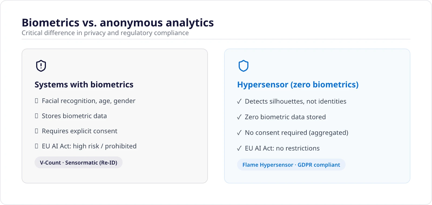Click the Flame Hypersensor · GDPR compliant pill
This screenshot has width=432, height=205.
tap(291, 165)
